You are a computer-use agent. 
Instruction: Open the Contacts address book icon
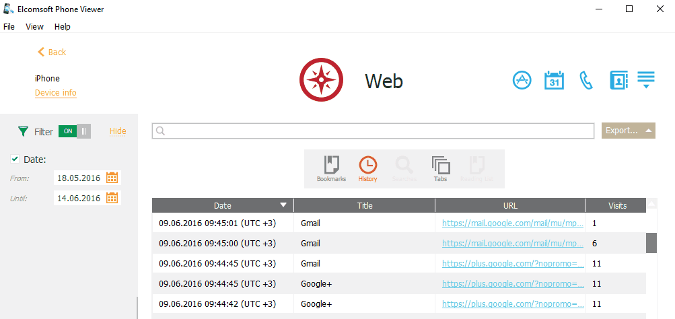pyautogui.click(x=618, y=80)
